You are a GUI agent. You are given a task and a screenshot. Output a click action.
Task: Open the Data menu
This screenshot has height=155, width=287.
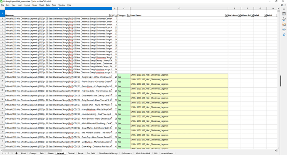coord(48,5)
